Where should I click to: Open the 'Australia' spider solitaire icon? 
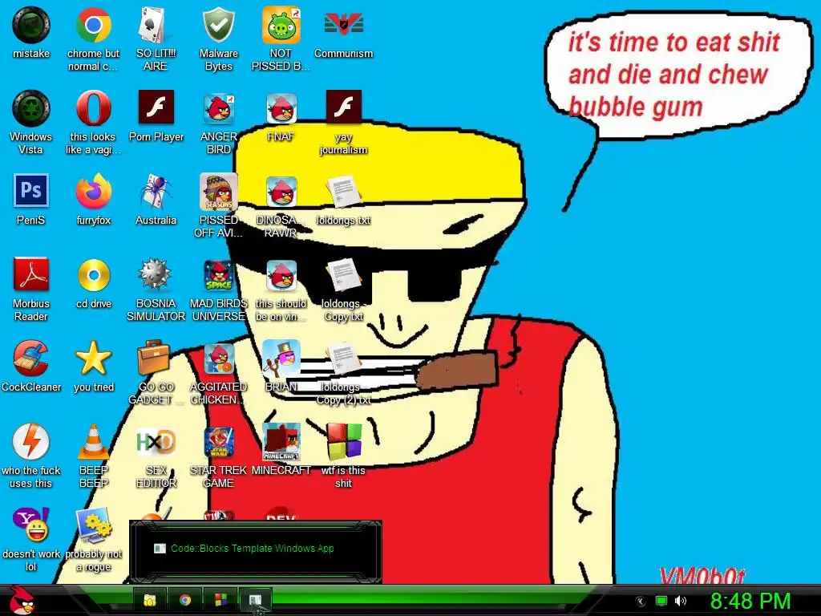coord(156,192)
